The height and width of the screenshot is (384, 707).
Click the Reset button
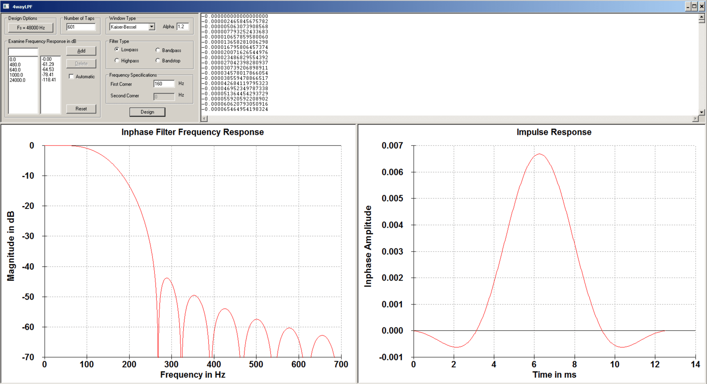tap(81, 109)
